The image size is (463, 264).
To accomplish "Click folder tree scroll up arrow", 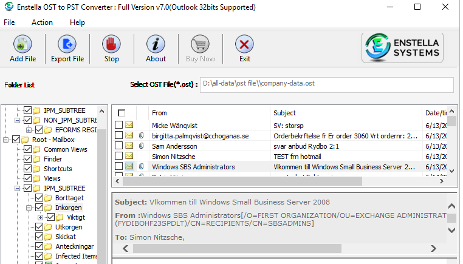I will 102,111.
